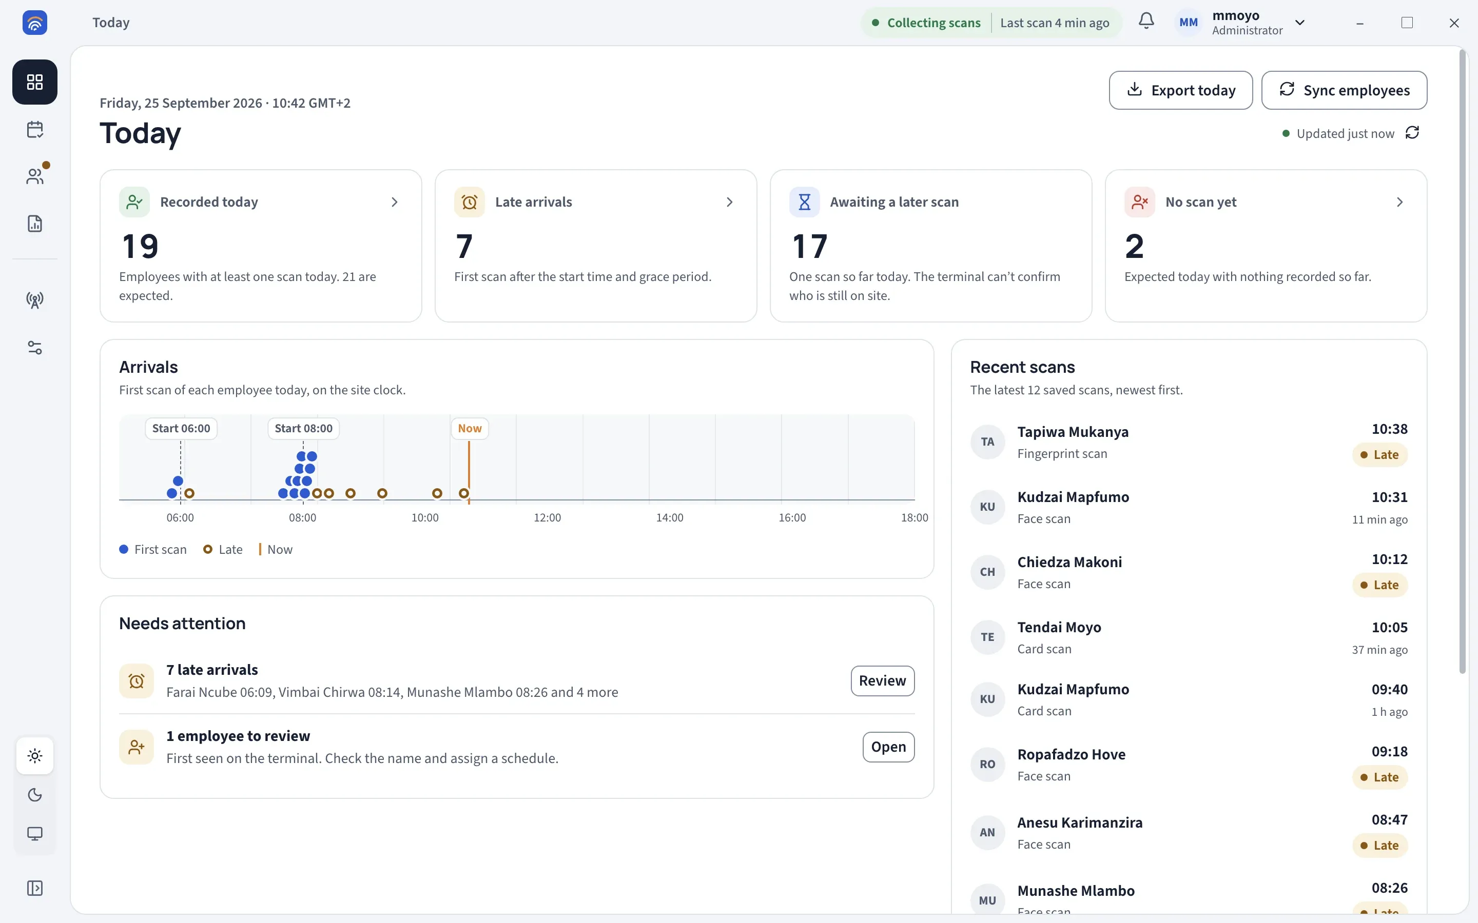This screenshot has width=1478, height=923.
Task: Click the person-check icon on Recorded today card
Action: (x=134, y=202)
